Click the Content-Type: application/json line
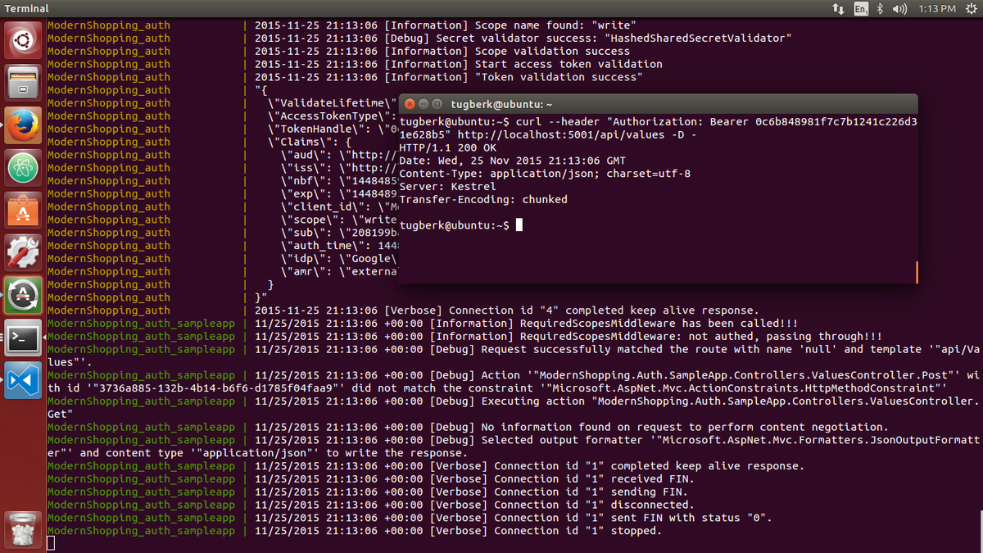 545,174
